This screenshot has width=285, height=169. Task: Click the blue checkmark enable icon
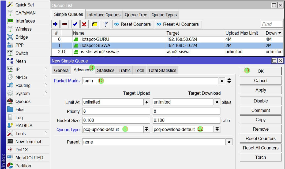click(x=75, y=24)
